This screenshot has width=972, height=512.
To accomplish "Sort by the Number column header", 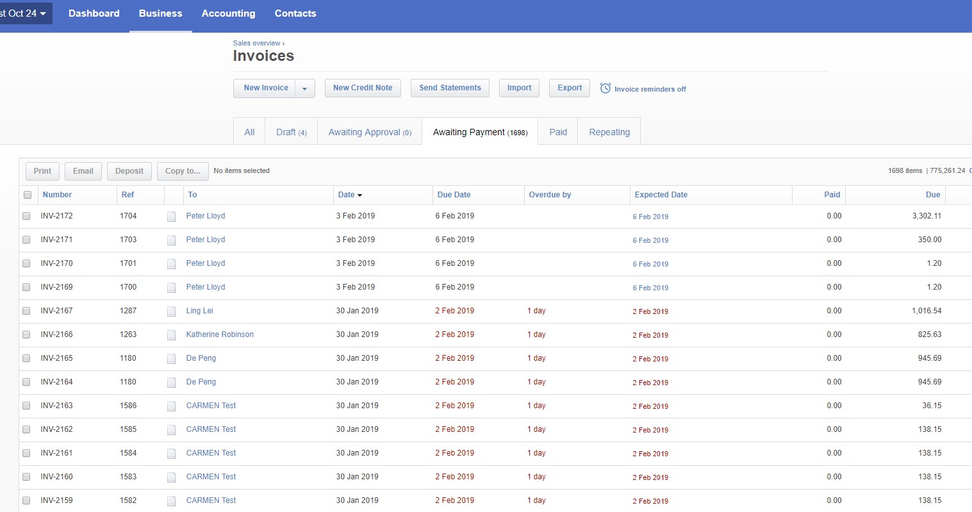I will (57, 195).
